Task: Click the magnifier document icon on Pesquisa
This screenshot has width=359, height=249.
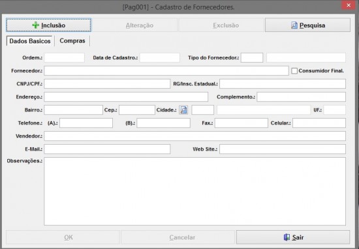Action: [x=294, y=25]
